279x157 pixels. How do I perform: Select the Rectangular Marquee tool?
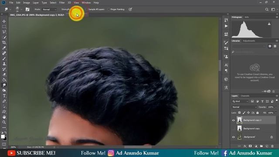(x=4, y=27)
